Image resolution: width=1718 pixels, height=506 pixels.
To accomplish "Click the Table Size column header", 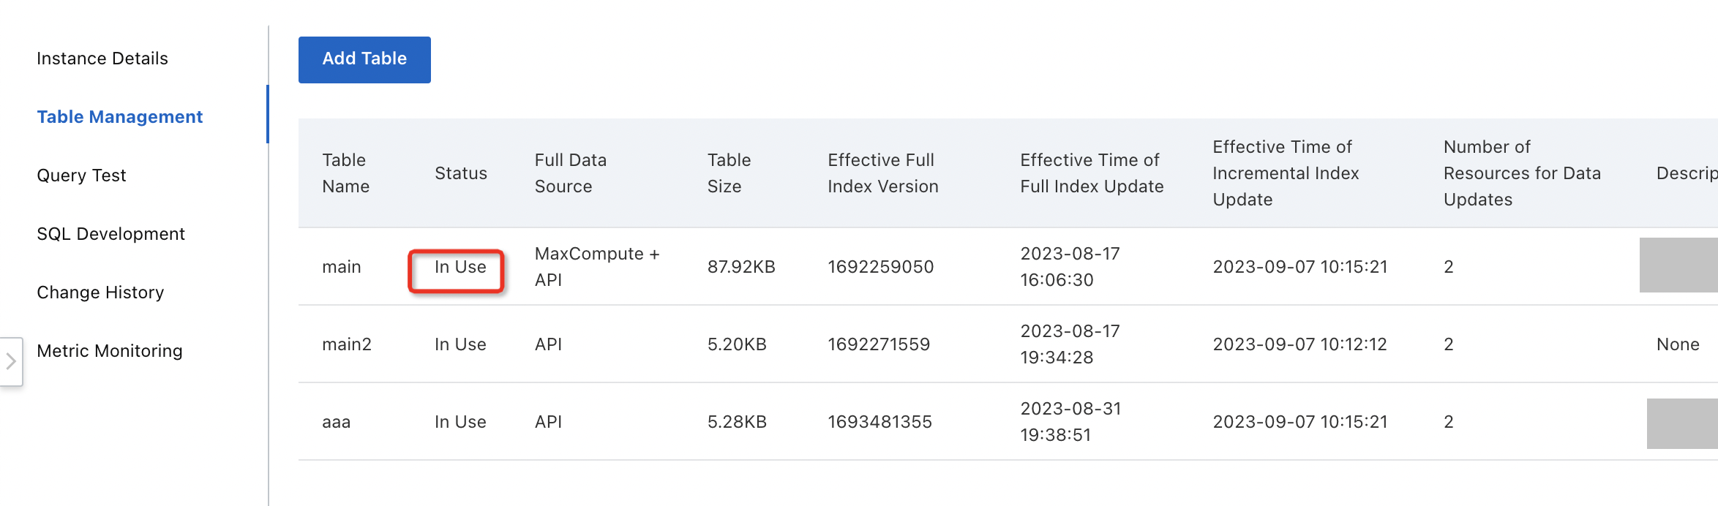I will [729, 173].
